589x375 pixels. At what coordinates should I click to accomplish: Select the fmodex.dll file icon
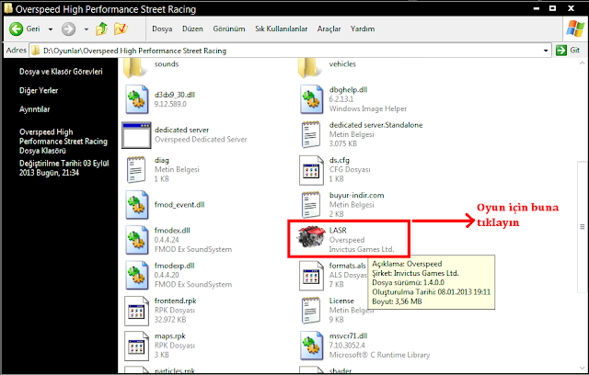137,240
